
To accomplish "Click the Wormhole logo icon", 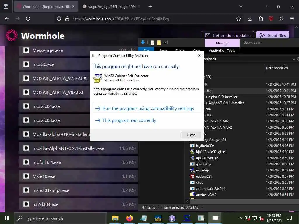I will (12, 35).
